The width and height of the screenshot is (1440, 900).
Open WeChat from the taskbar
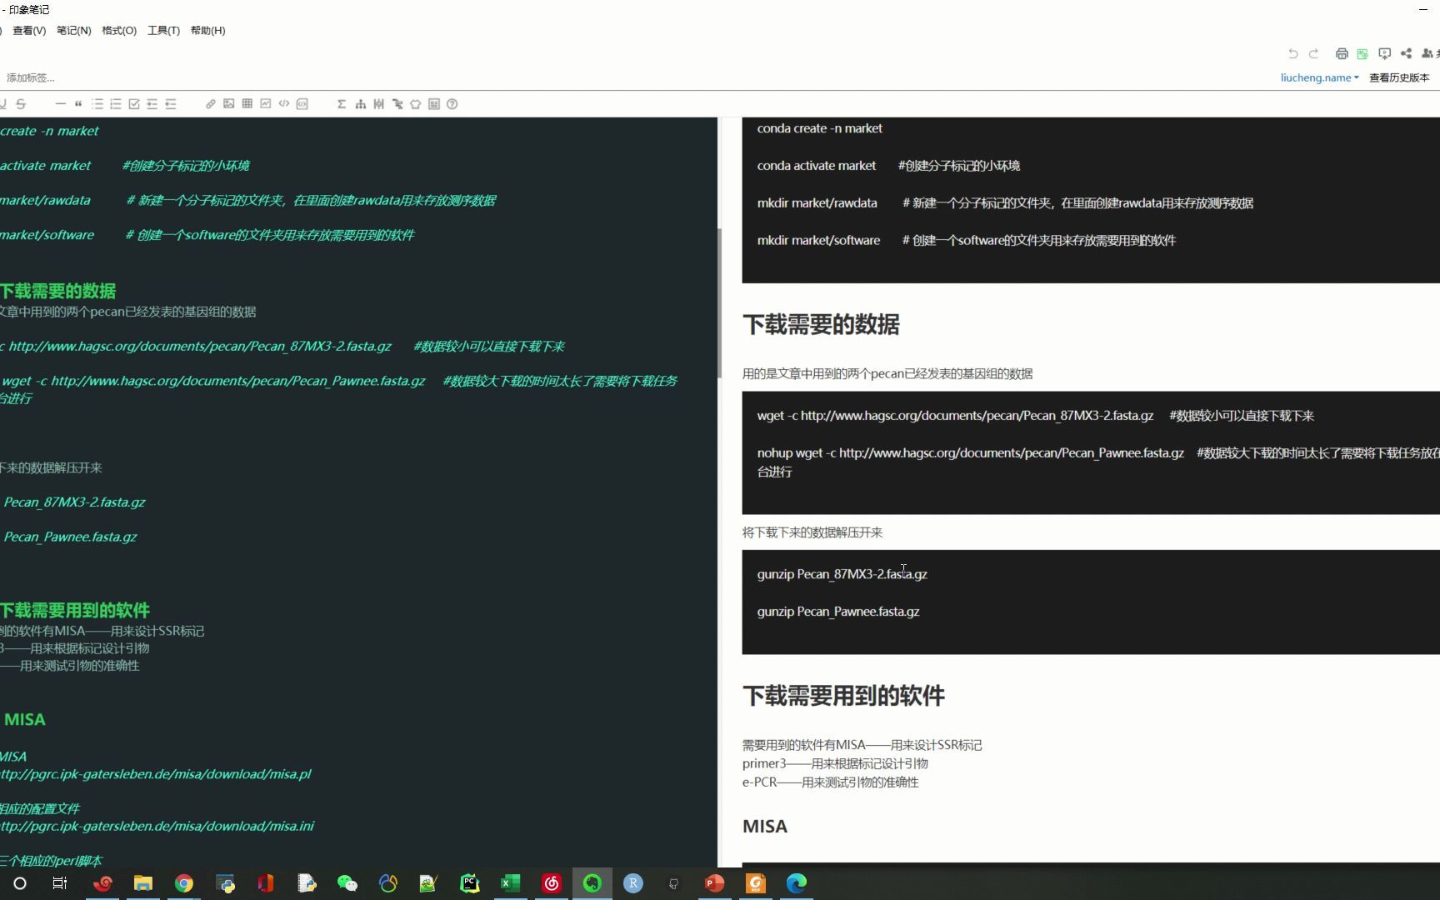pos(347,883)
